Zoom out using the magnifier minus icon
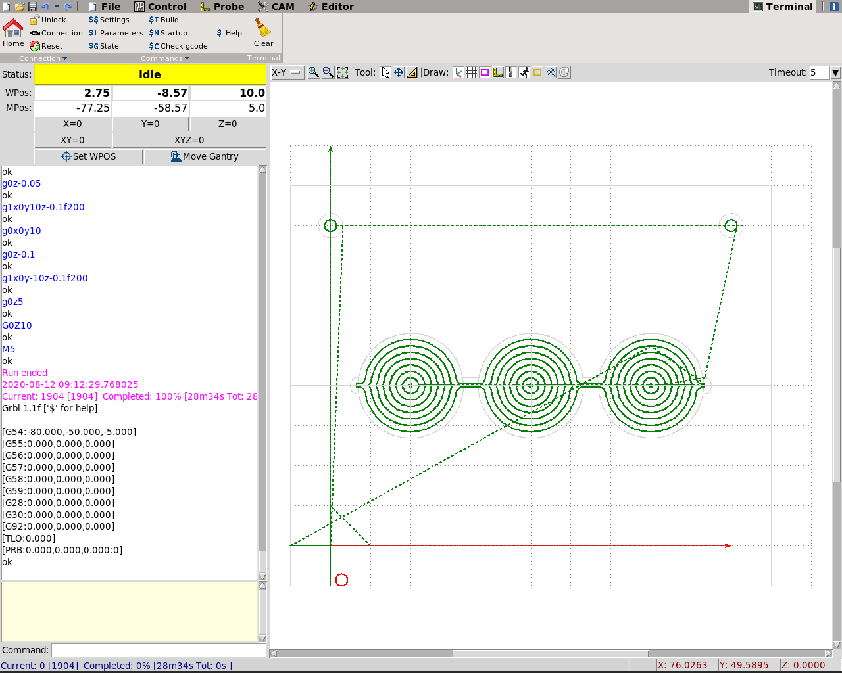Screen dimensions: 842x673 [x=328, y=72]
